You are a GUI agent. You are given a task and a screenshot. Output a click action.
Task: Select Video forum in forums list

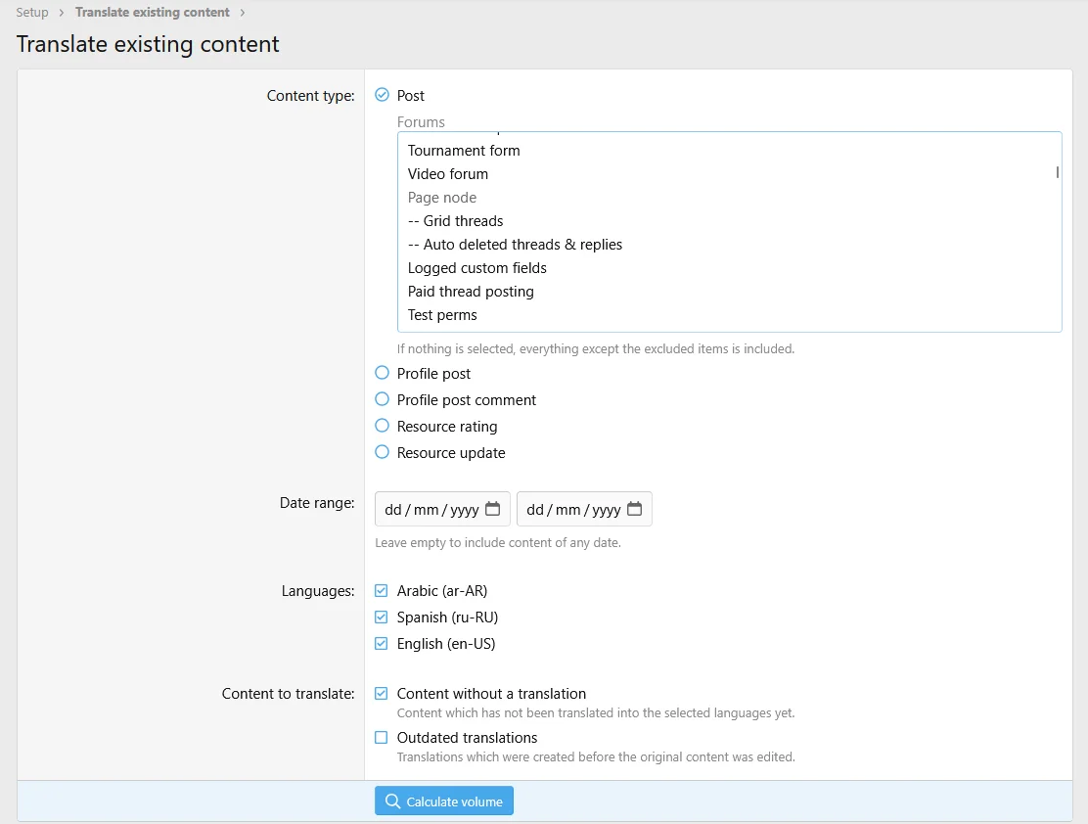pos(729,174)
